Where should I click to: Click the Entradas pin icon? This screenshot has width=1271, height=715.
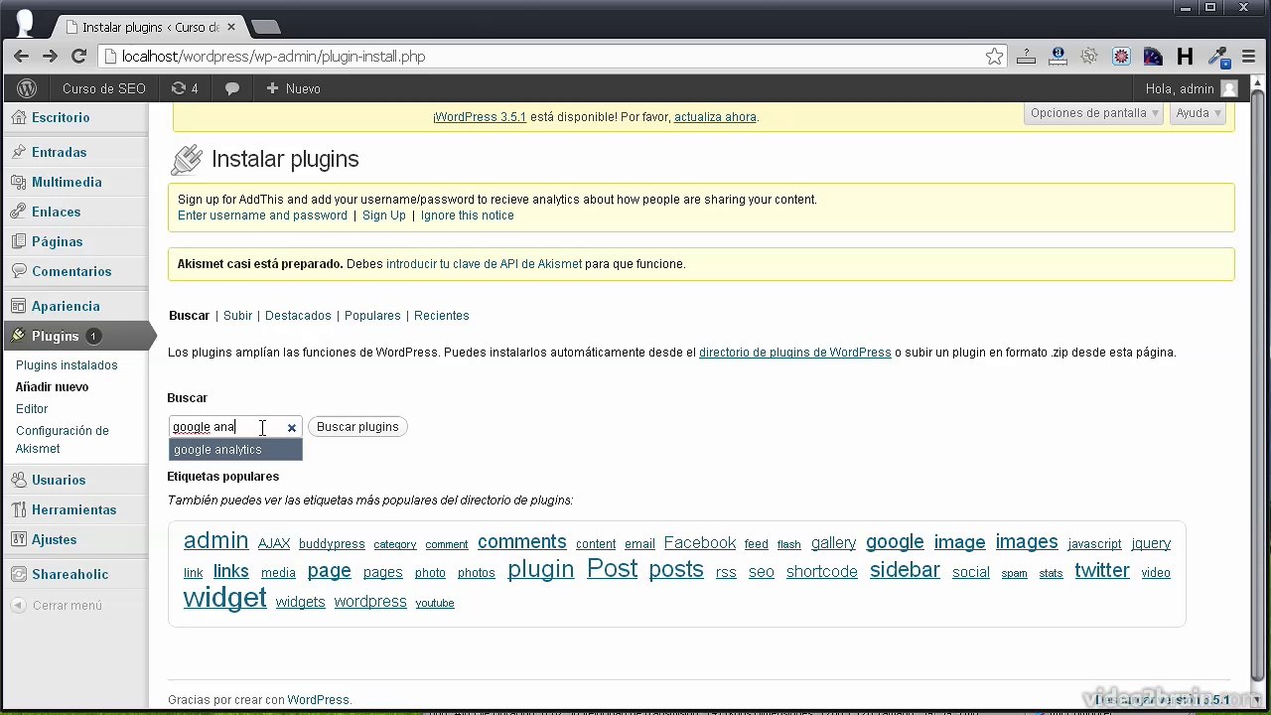coord(18,152)
